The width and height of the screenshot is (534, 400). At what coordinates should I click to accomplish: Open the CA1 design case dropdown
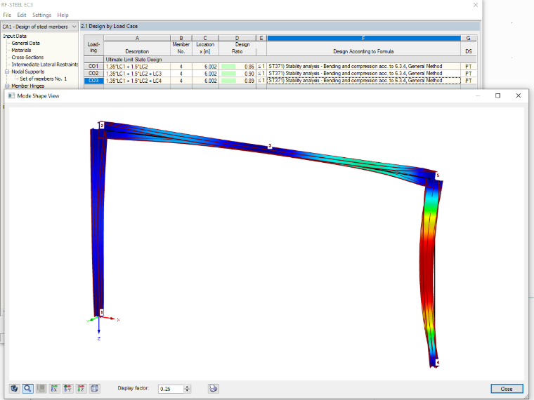click(39, 27)
